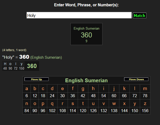Click the (4 letters, 1 word) summary text

(x=14, y=50)
